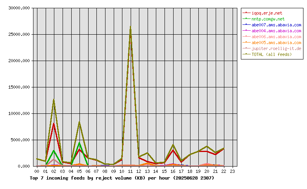Image resolution: width=307 pixels, height=189 pixels.
Task: Click the 30000.000 y-axis label
Action: click(19, 8)
